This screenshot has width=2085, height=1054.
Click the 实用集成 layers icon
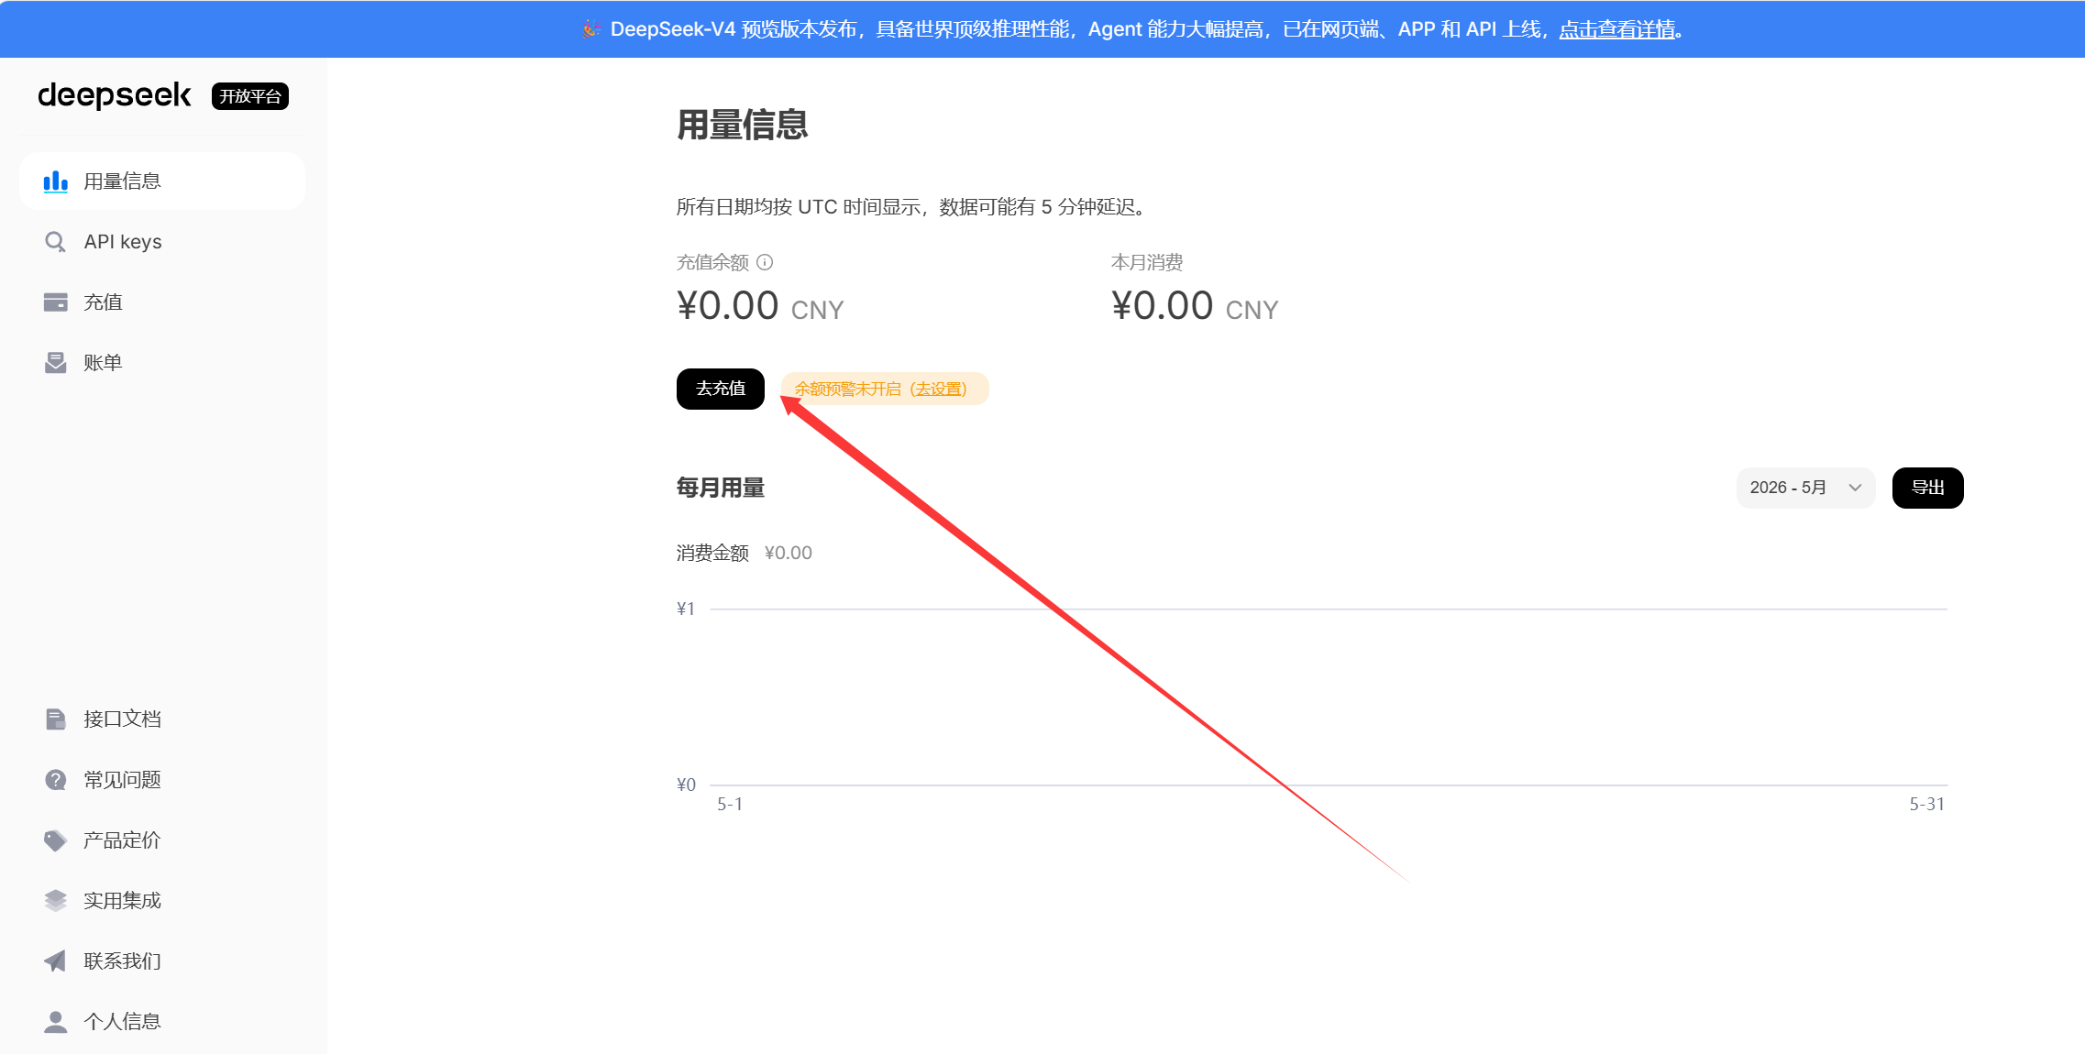click(x=55, y=901)
